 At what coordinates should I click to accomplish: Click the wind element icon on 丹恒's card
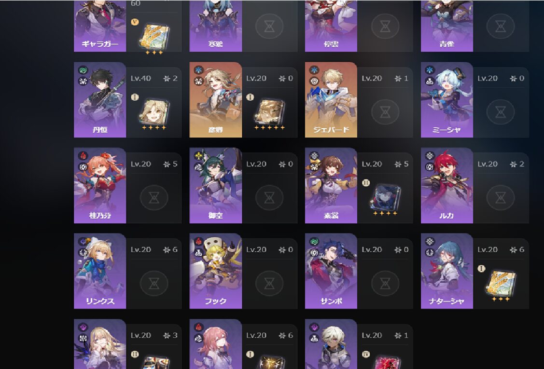point(83,70)
